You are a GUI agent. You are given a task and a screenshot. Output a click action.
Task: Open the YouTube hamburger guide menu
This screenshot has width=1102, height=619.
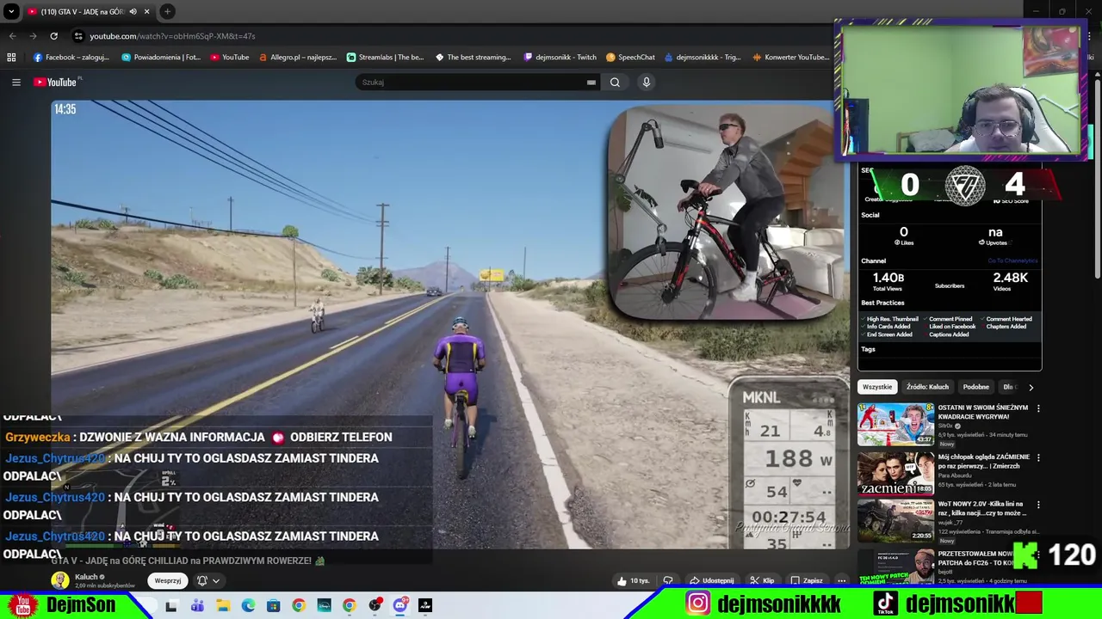tap(15, 83)
